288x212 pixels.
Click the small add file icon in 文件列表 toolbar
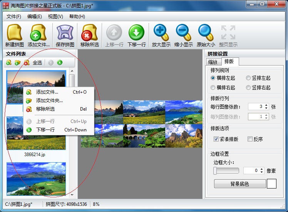[x=8, y=62]
